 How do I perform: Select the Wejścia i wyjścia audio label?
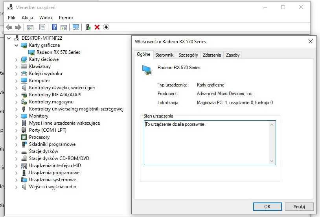coord(53,187)
